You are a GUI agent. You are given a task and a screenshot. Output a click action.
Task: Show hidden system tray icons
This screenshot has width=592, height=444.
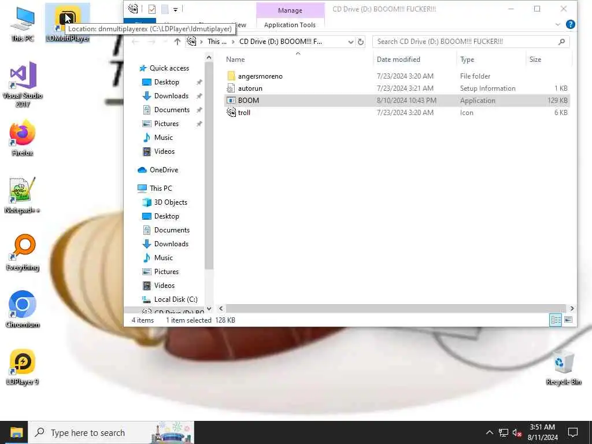(x=489, y=432)
